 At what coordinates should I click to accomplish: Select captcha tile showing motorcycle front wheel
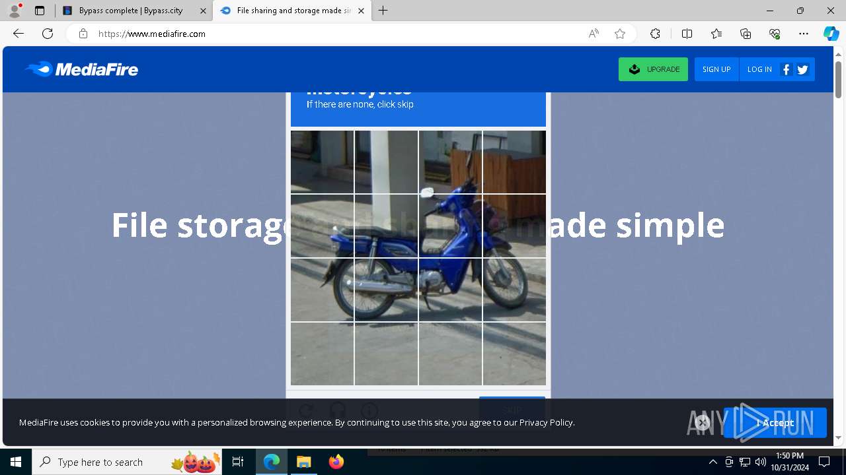click(514, 290)
